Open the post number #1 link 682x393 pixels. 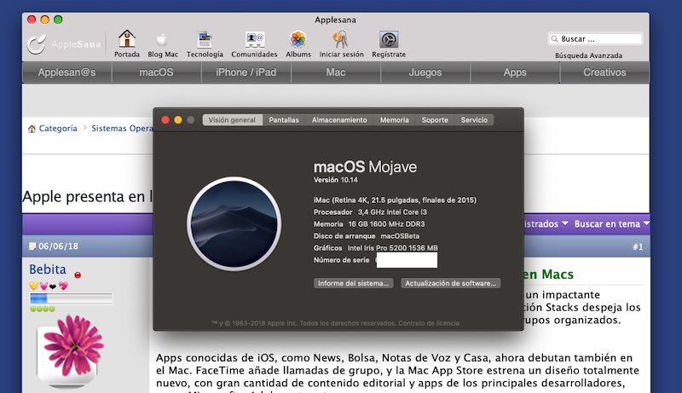638,246
